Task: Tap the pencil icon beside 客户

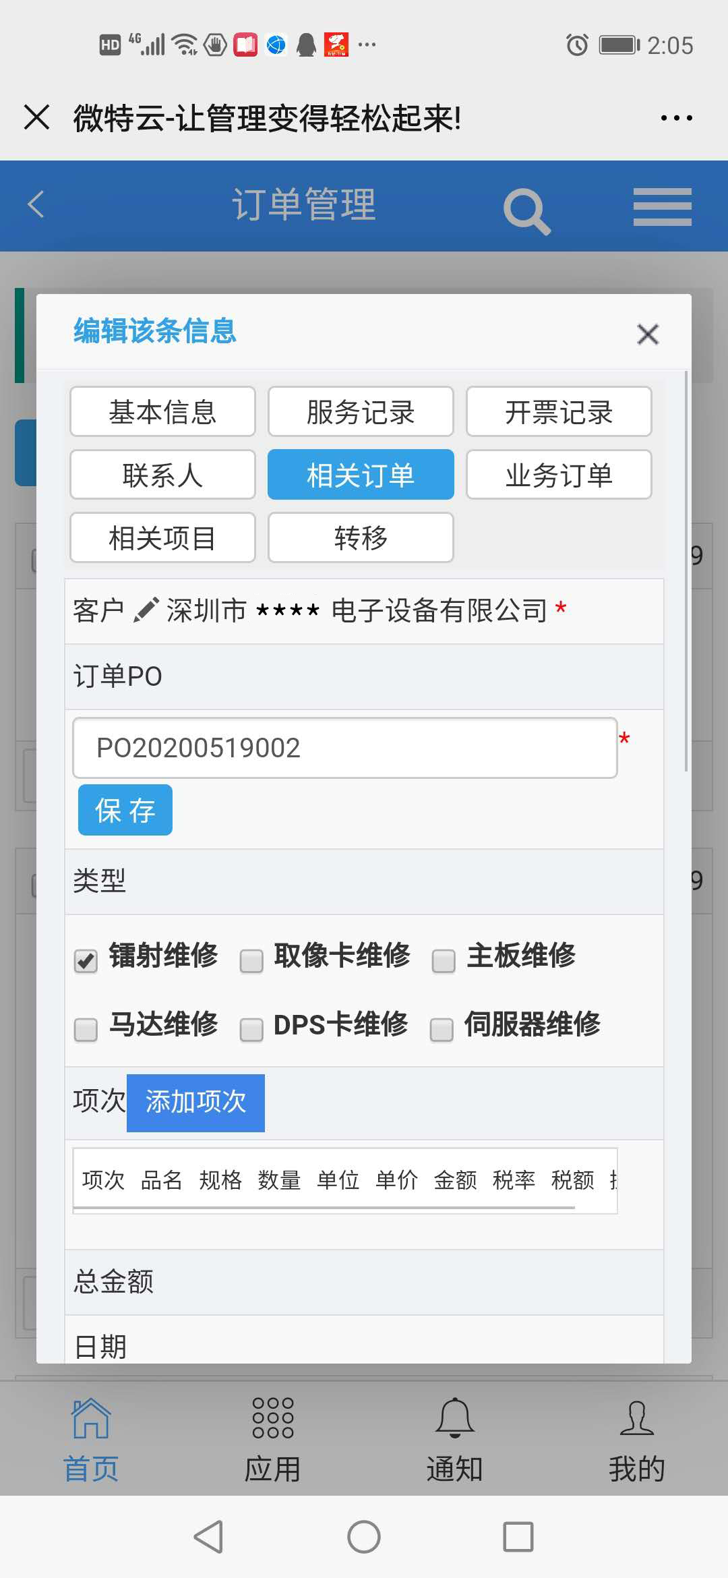Action: point(146,610)
